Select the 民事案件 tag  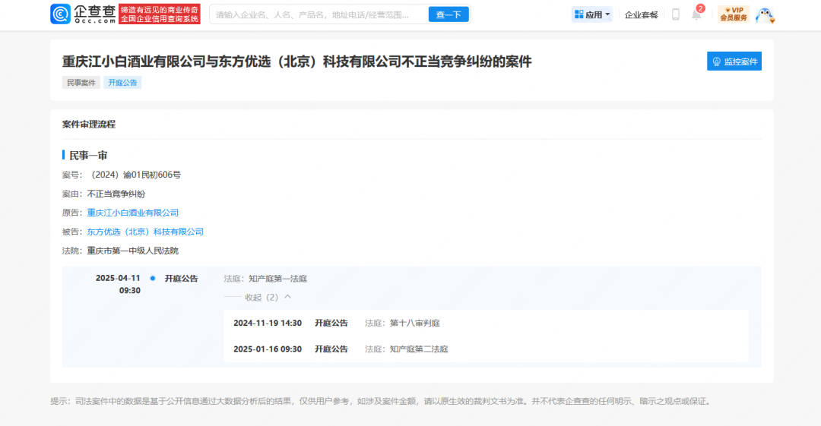click(x=81, y=83)
